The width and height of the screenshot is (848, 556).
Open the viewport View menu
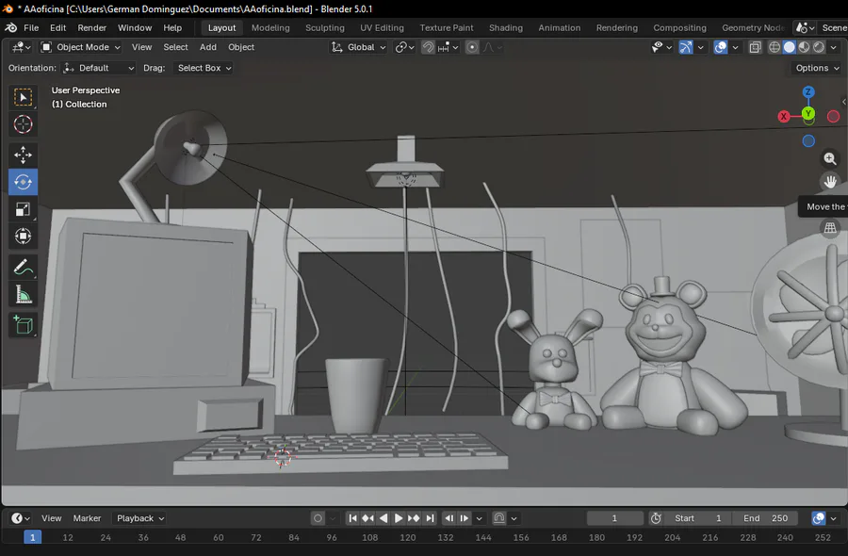pyautogui.click(x=141, y=47)
